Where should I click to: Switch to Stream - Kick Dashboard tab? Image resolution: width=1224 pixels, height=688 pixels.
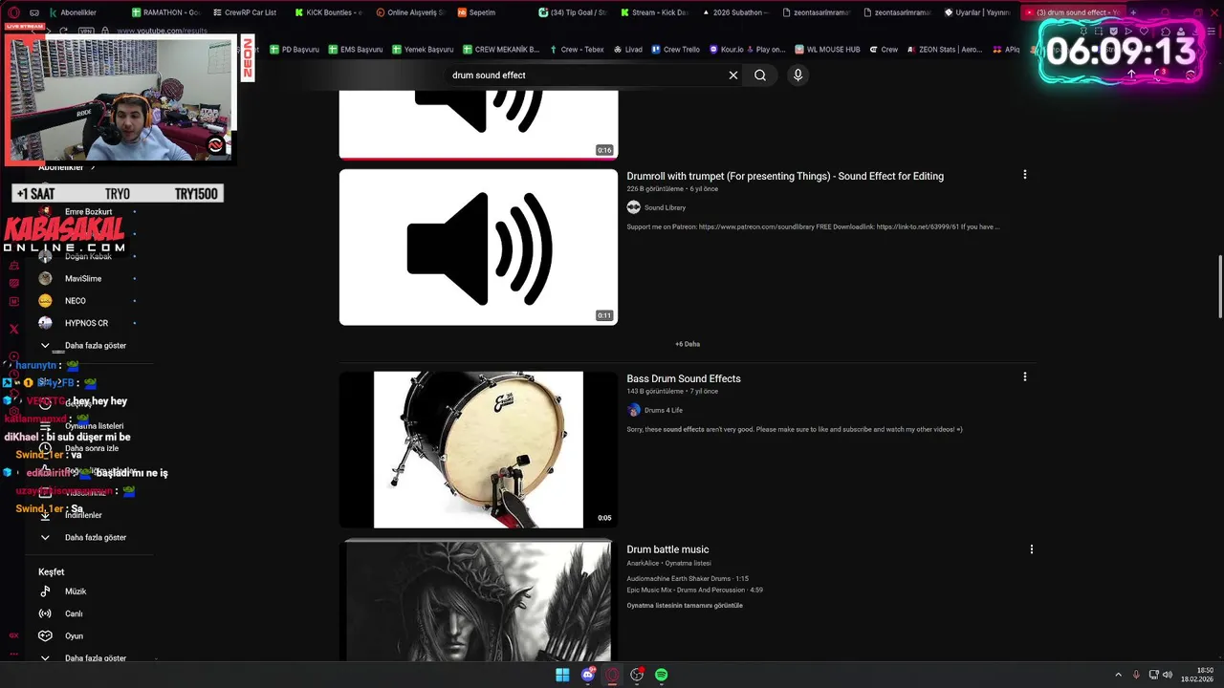pos(653,12)
